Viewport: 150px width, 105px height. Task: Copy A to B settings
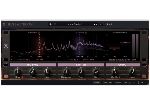pyautogui.click(x=109, y=24)
